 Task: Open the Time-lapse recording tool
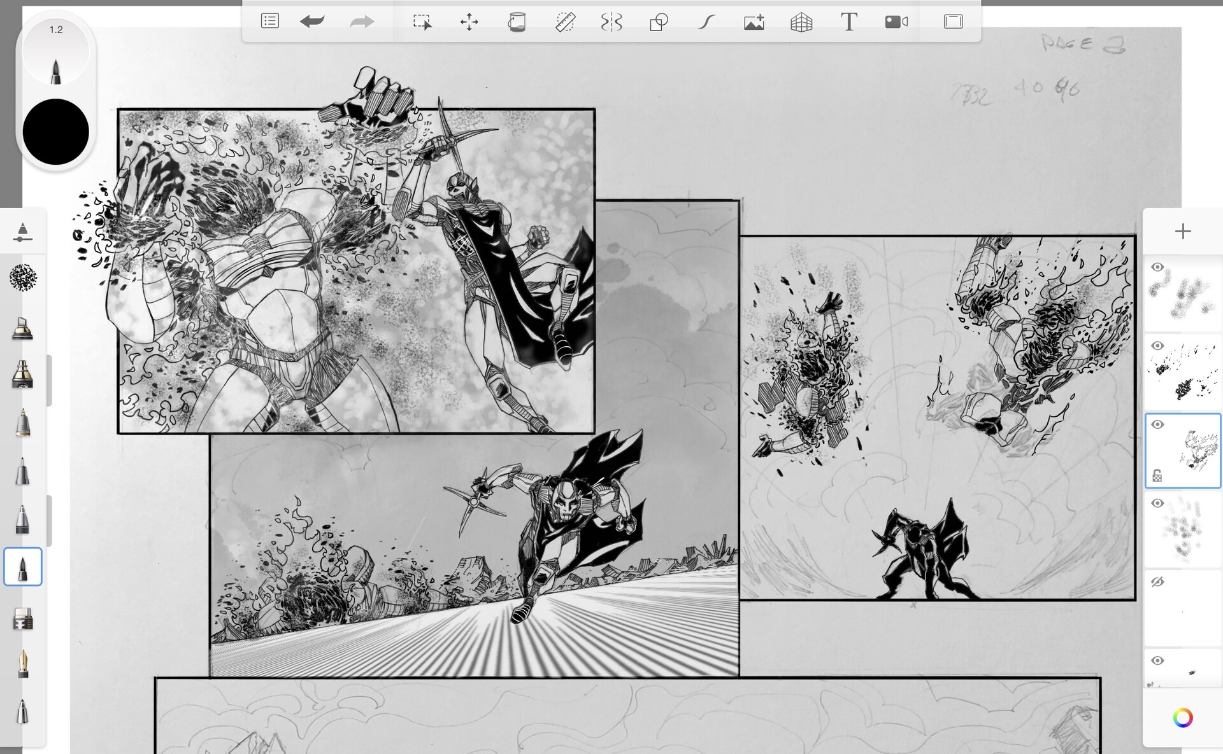click(896, 21)
